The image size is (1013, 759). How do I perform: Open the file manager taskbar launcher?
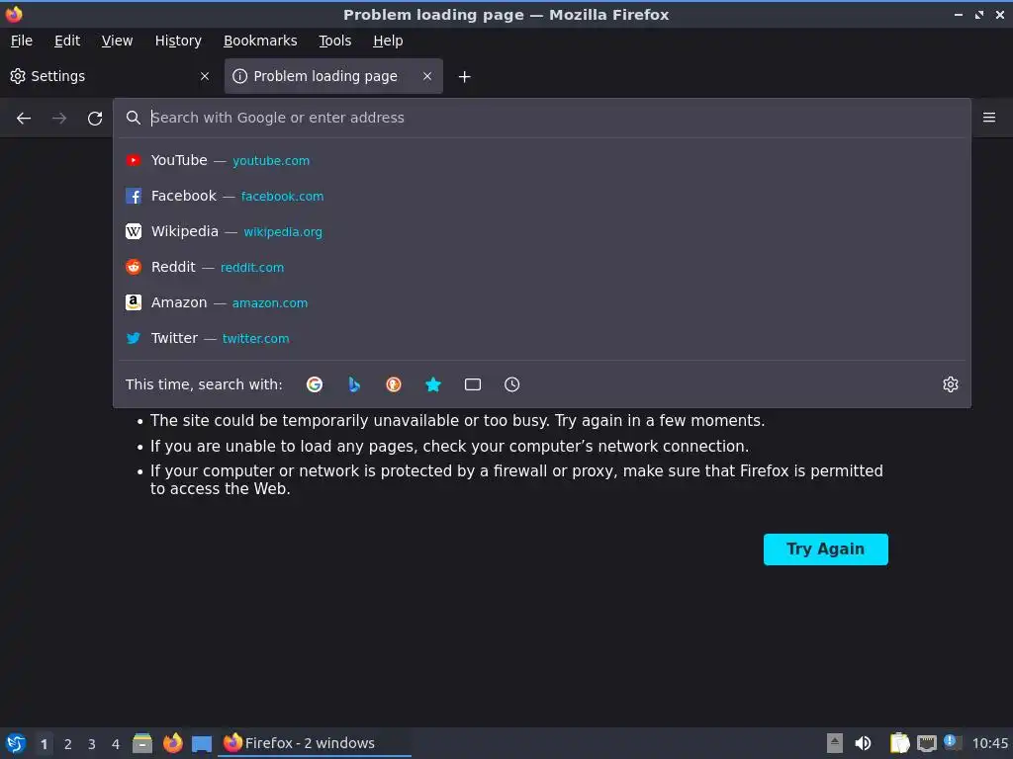pos(142,743)
